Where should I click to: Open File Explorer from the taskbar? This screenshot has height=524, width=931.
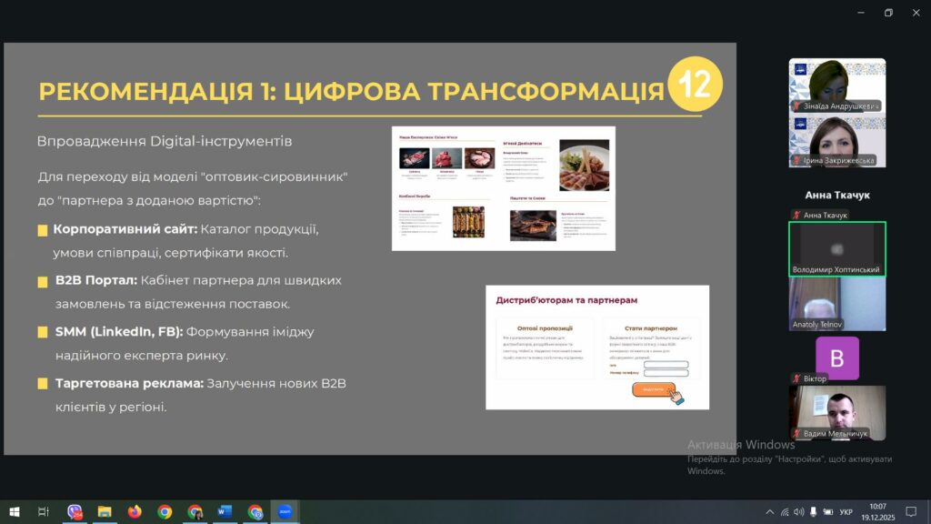[x=105, y=512]
